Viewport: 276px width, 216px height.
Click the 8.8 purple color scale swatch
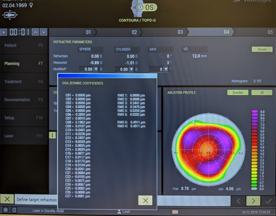[254, 112]
